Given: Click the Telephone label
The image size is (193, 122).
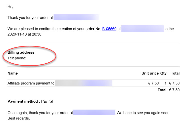Looking at the screenshot, I should 17,58.
